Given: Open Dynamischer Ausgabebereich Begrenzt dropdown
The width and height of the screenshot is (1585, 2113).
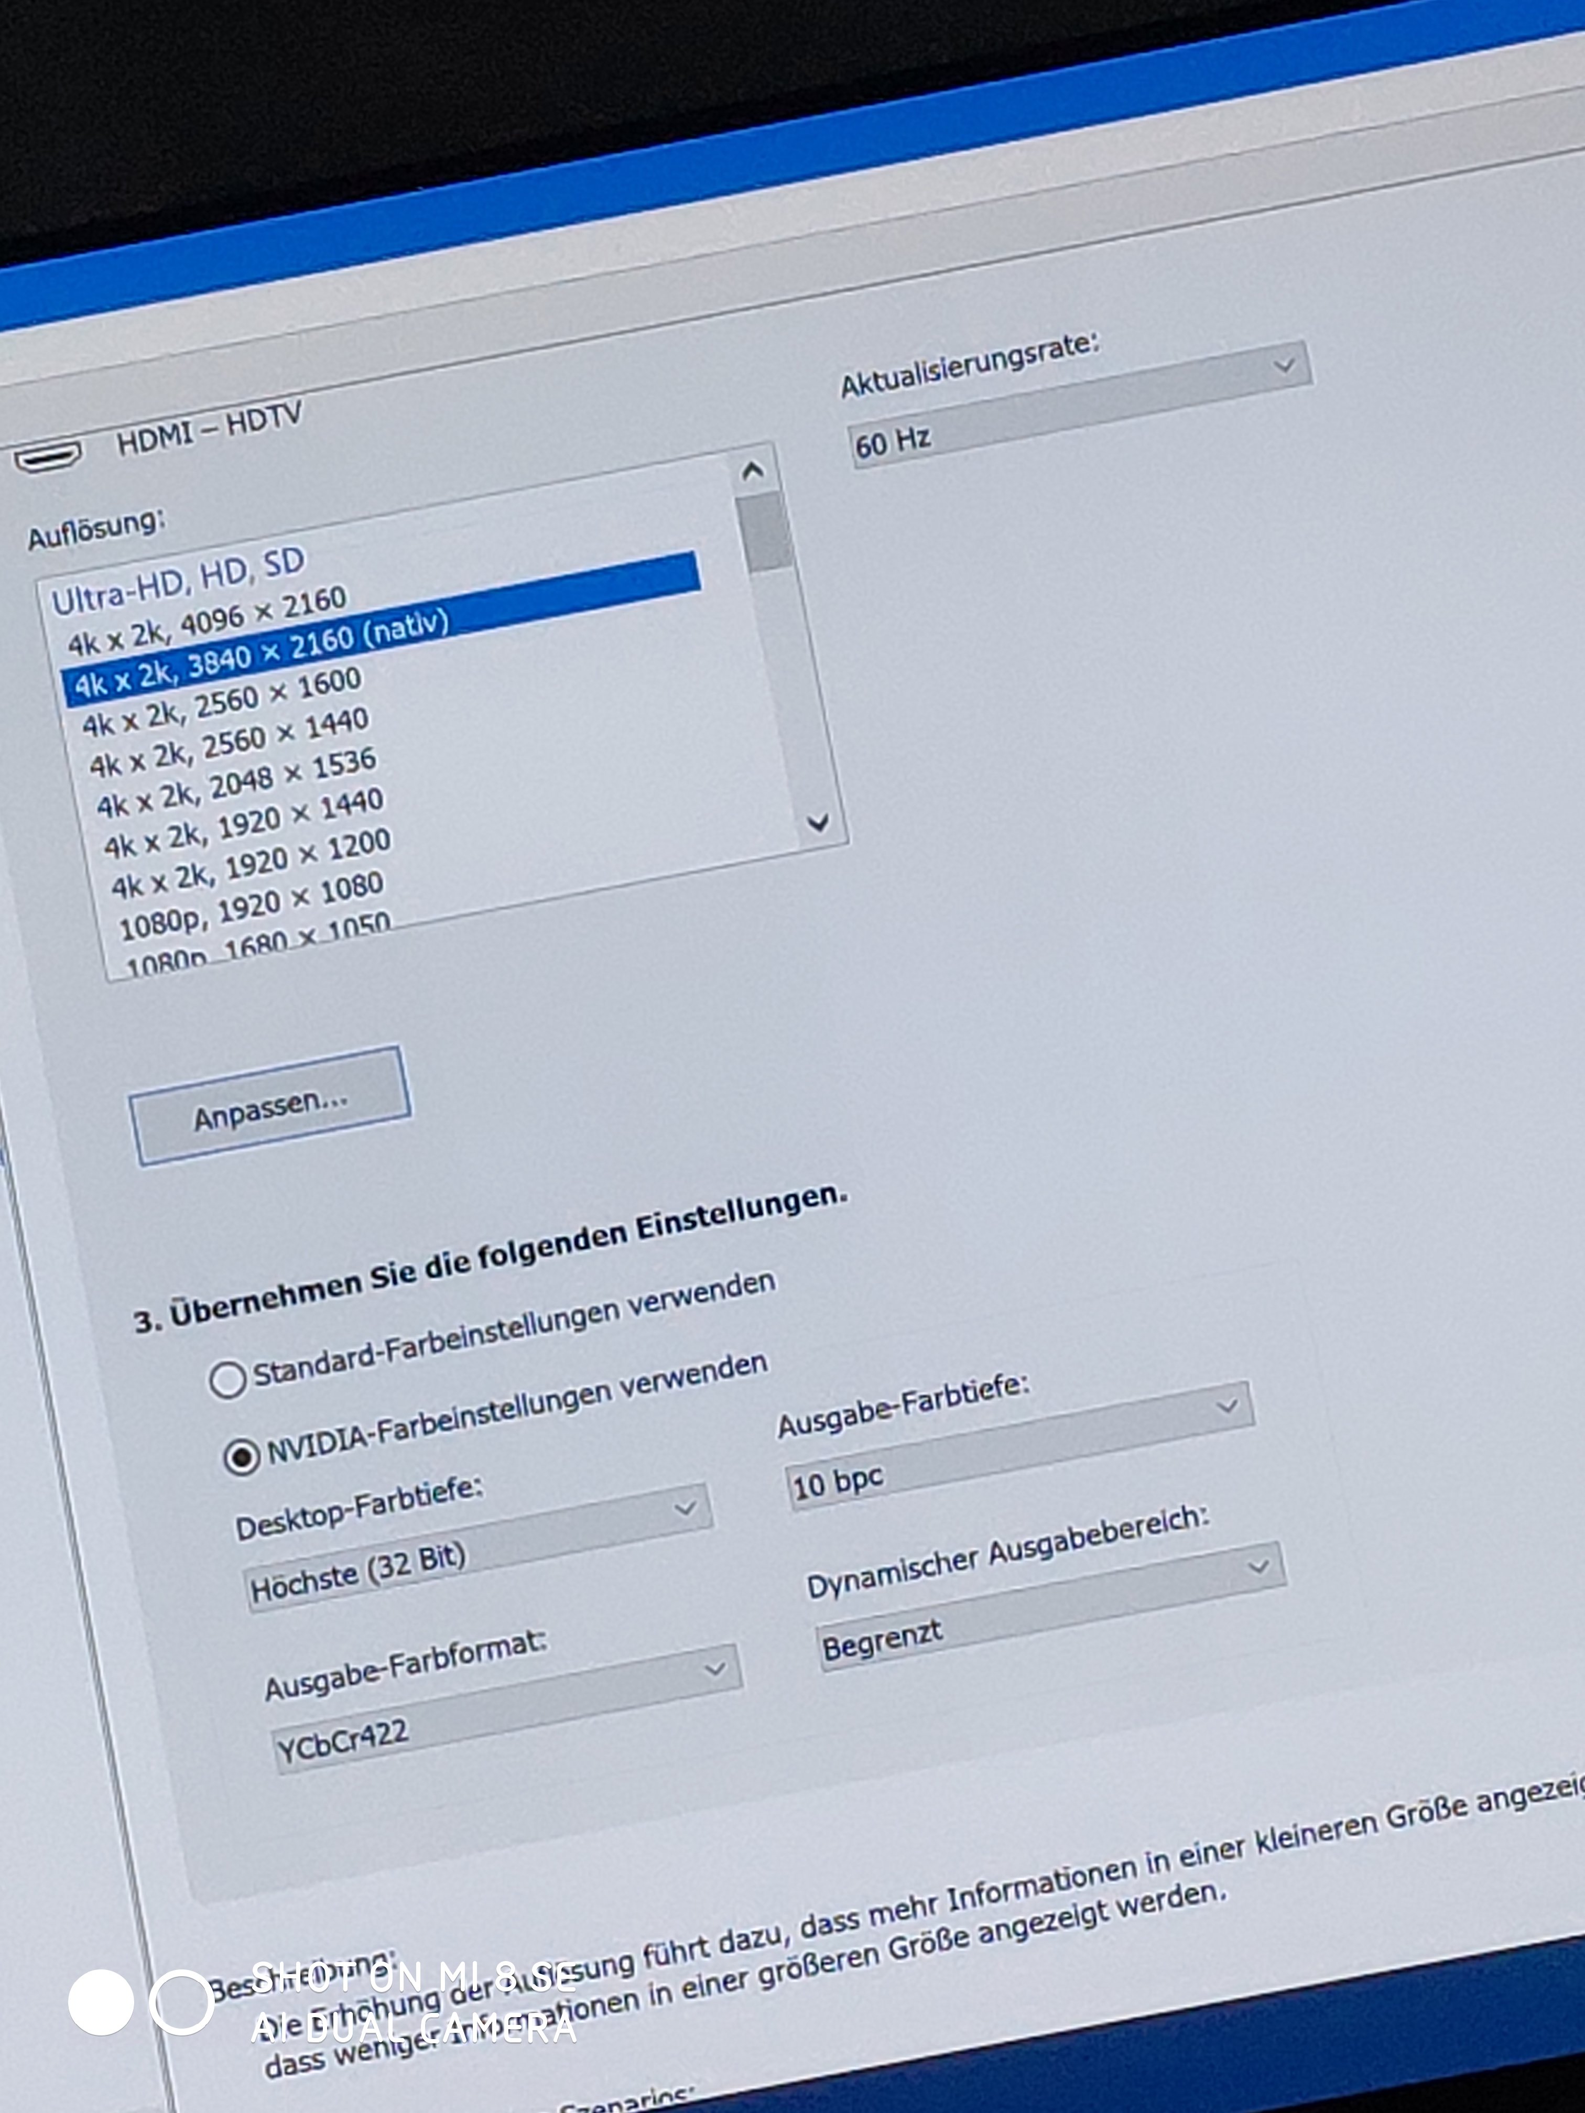Looking at the screenshot, I should point(1051,1605).
